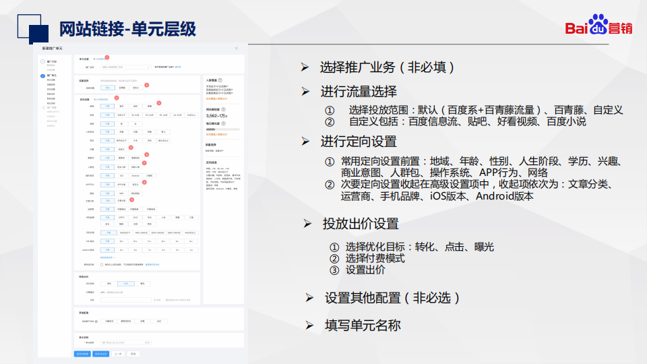The width and height of the screenshot is (647, 364).
Task: Click the slide title 网站链接-单元层级
Action: click(x=127, y=29)
